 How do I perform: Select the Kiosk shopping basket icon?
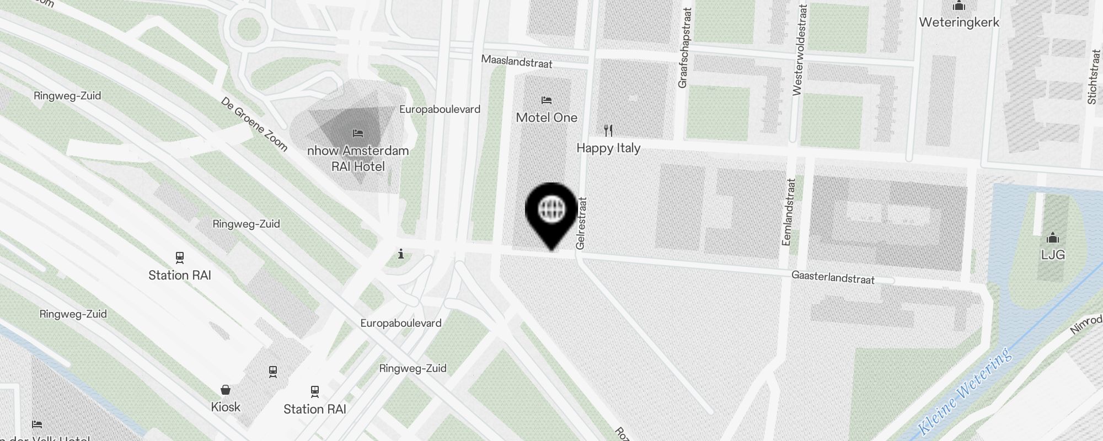[226, 390]
